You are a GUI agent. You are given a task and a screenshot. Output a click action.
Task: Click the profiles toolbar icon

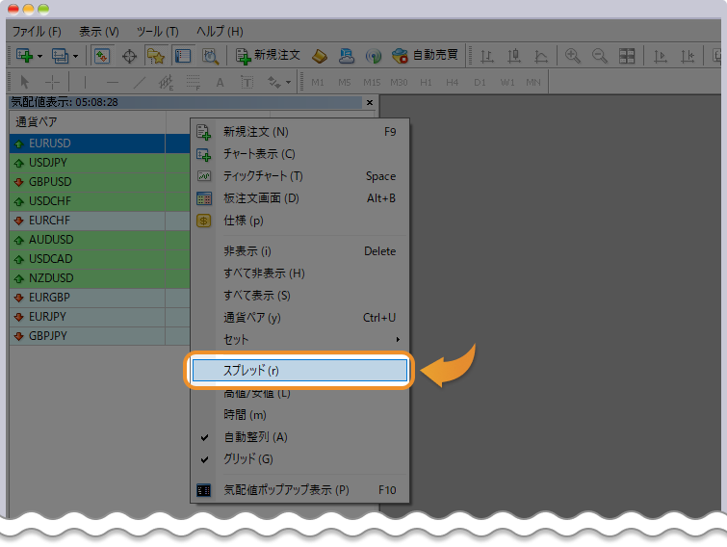point(61,56)
